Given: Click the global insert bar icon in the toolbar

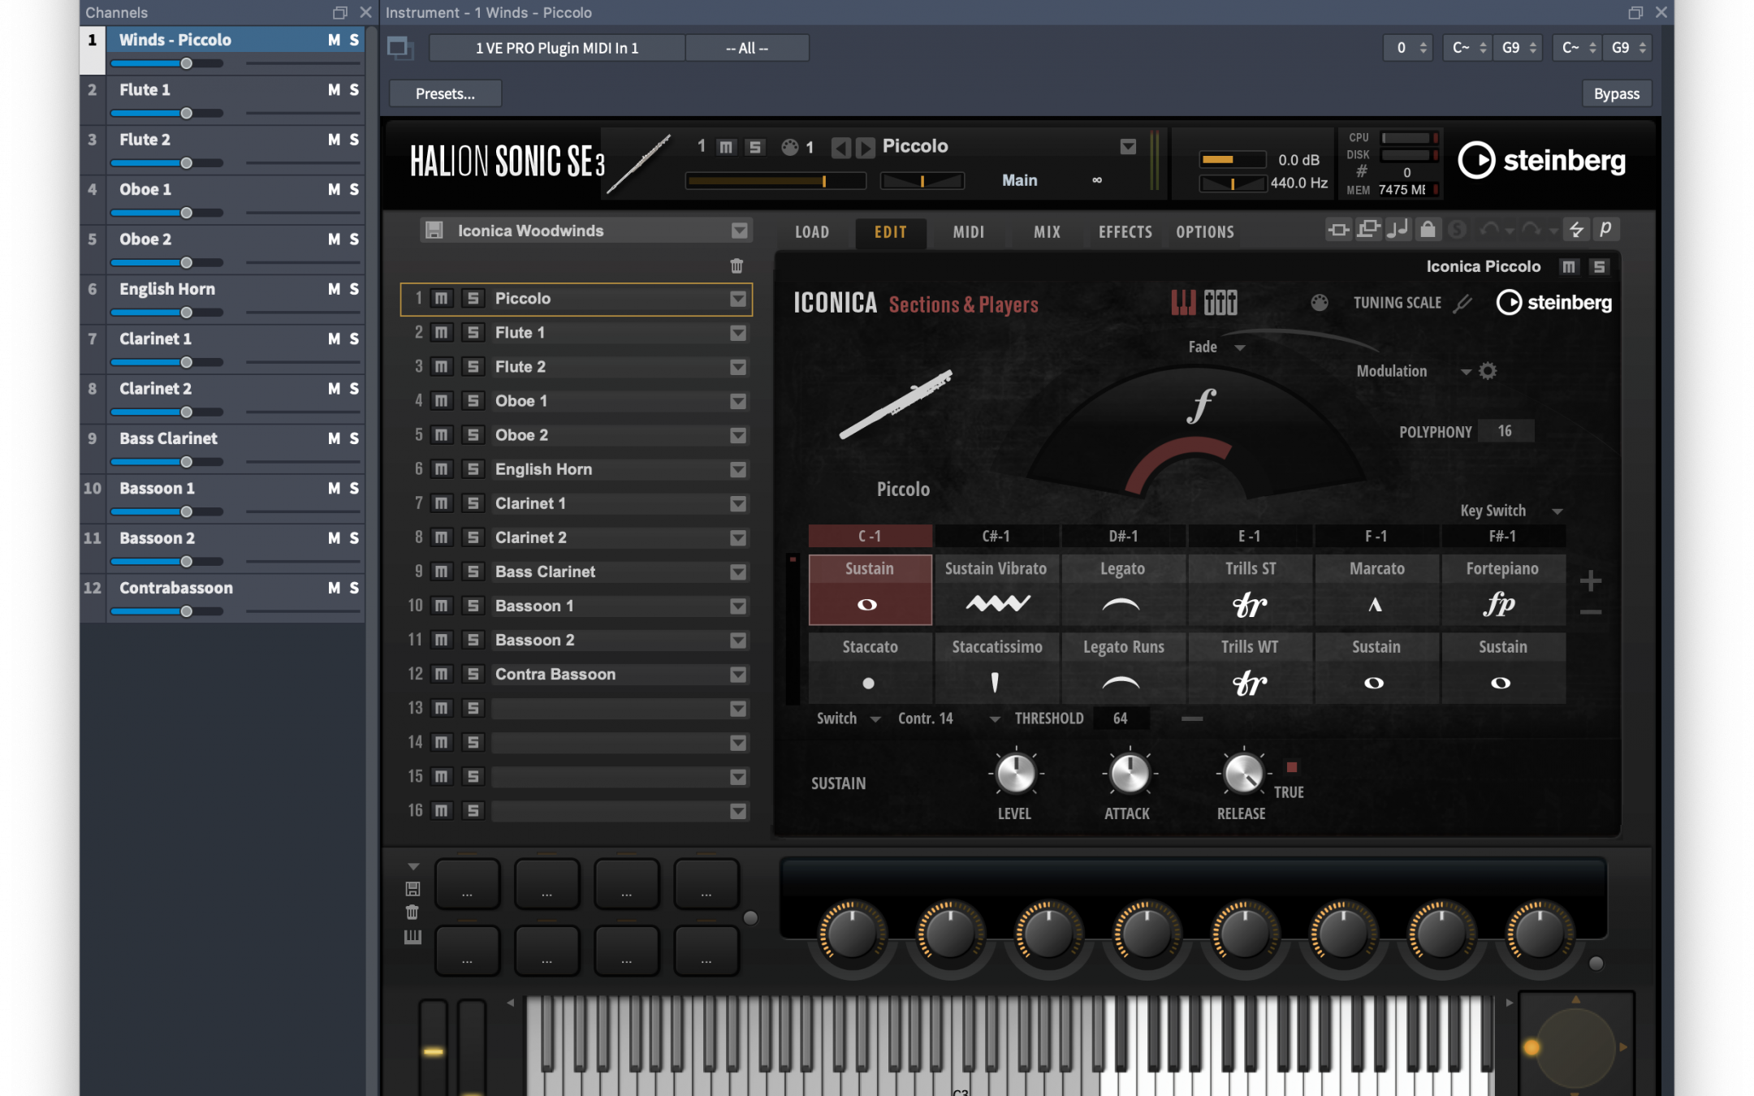Looking at the screenshot, I should coord(1338,231).
